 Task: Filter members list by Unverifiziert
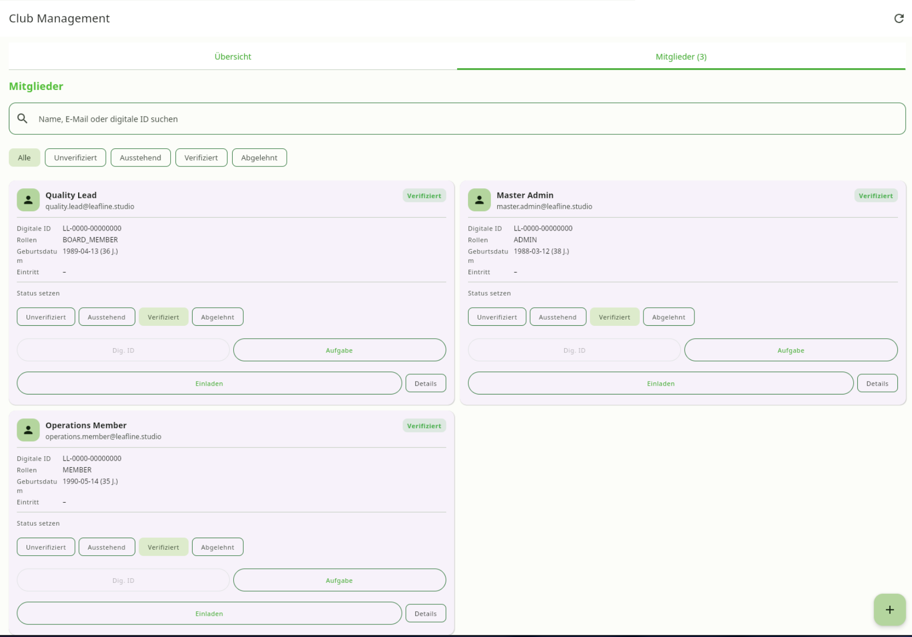75,158
